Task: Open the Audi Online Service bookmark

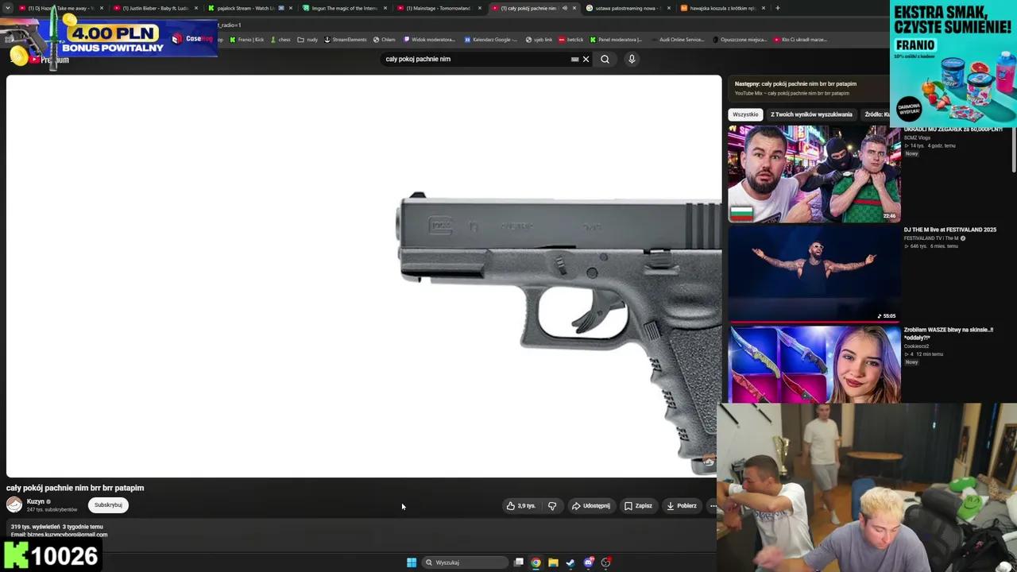Action: (677, 40)
